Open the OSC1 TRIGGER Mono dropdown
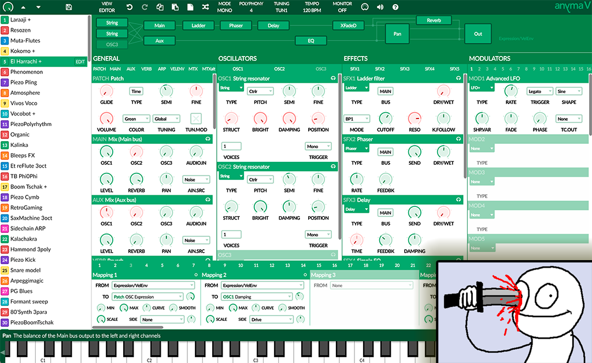The image size is (592, 363). (318, 146)
